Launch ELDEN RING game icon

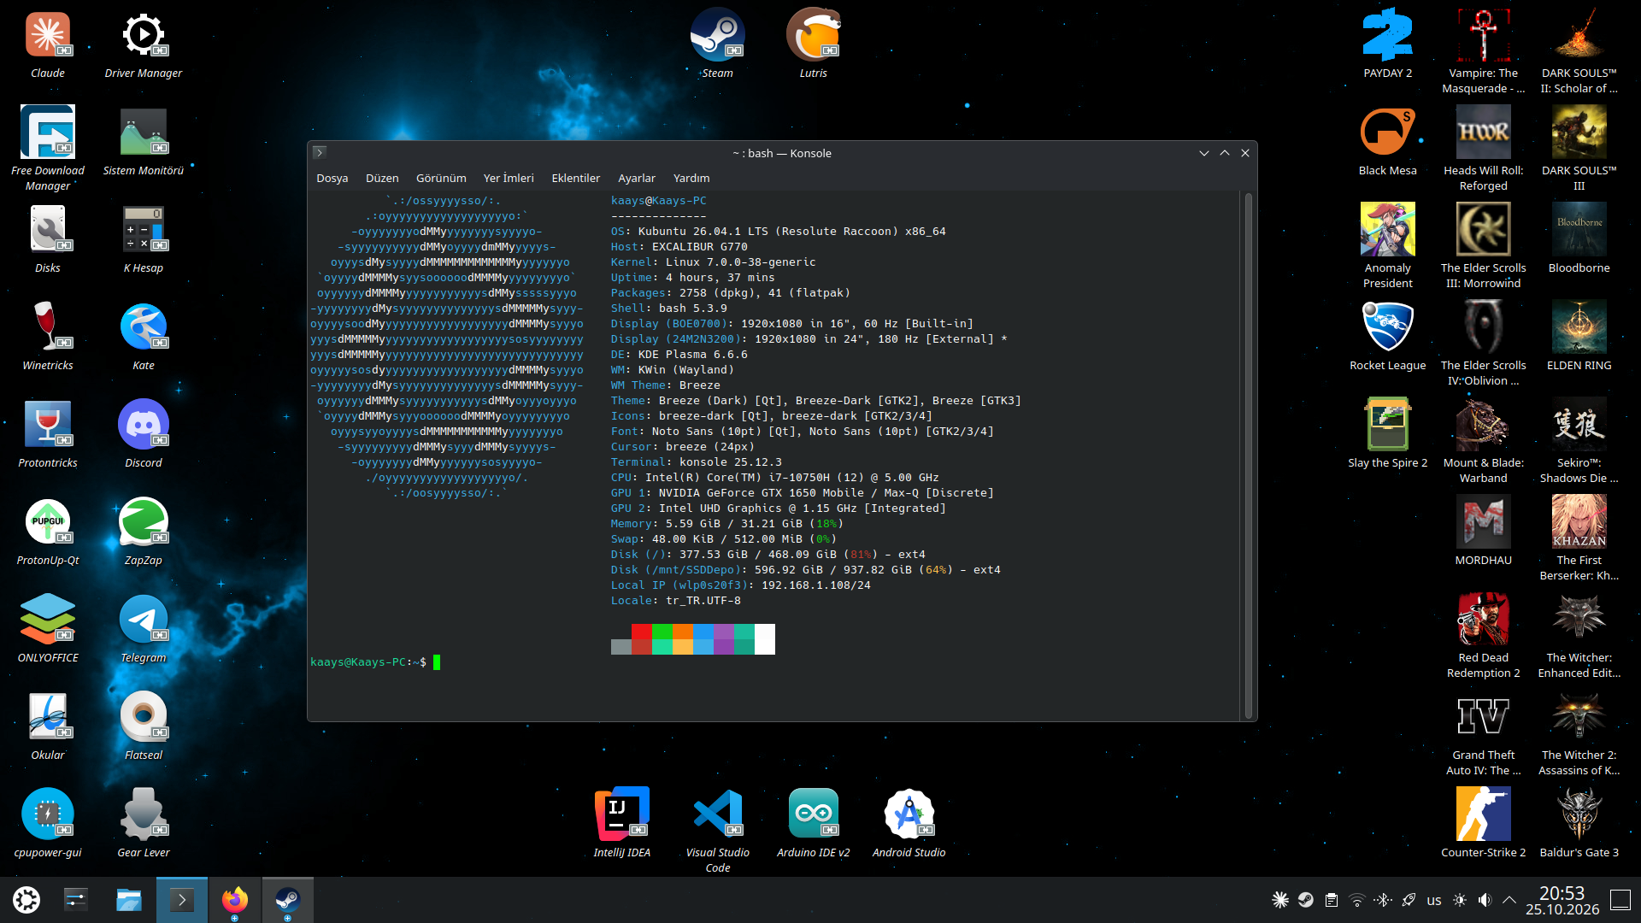click(x=1579, y=327)
